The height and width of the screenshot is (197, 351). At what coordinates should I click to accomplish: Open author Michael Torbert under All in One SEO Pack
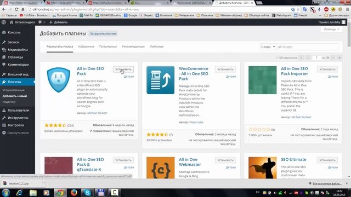(x=97, y=113)
